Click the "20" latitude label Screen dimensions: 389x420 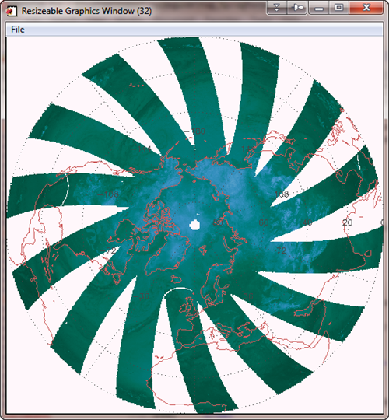tap(348, 222)
